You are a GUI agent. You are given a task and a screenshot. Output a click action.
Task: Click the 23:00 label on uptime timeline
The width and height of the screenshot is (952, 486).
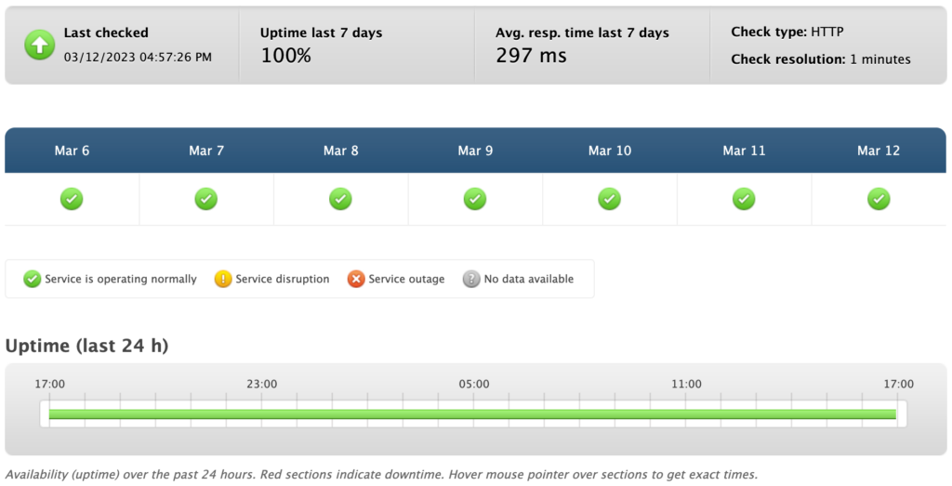[x=262, y=384]
